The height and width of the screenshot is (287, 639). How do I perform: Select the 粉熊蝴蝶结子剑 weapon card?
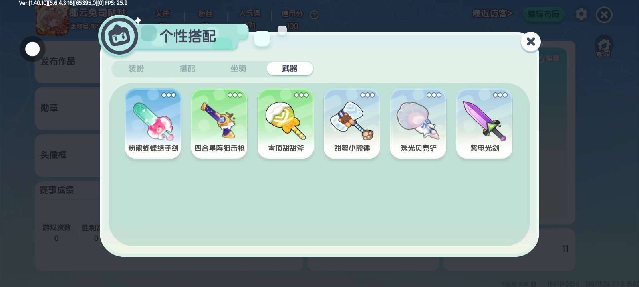153,124
